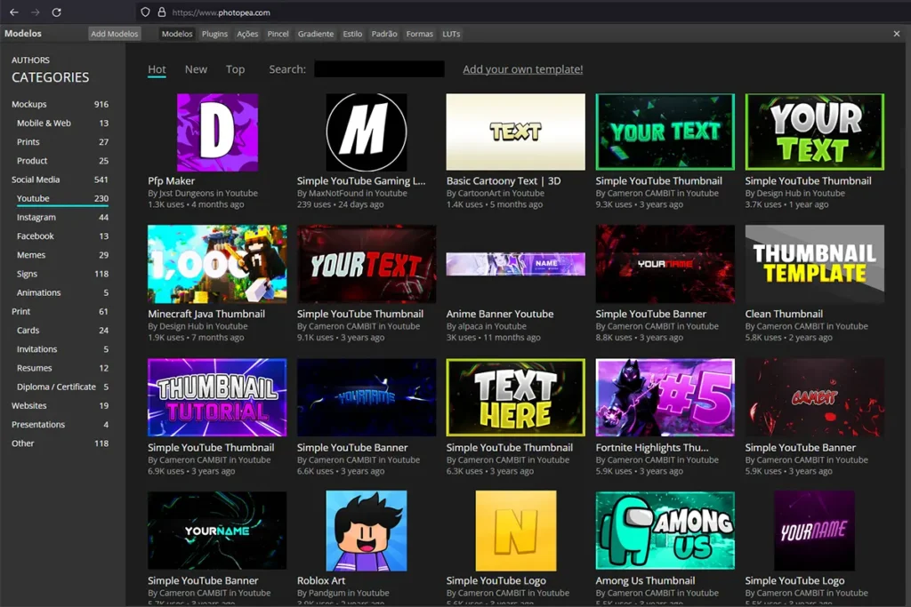
Task: Open the TEXT HERE yellow thumbnail template
Action: pos(515,397)
